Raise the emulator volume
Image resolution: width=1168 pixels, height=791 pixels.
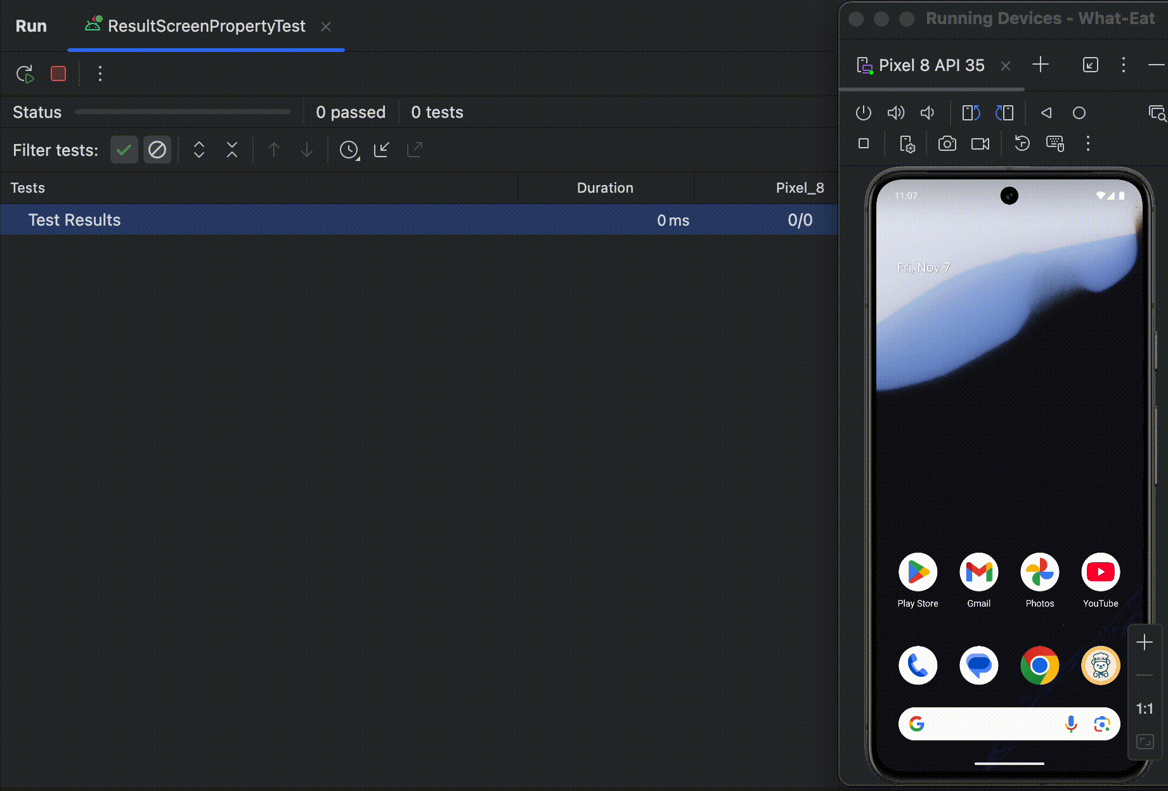coord(895,113)
